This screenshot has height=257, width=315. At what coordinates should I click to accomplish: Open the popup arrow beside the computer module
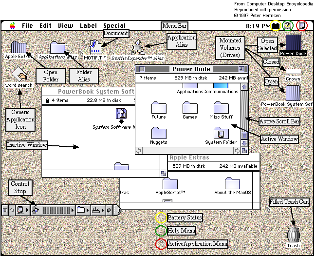click(x=28, y=210)
